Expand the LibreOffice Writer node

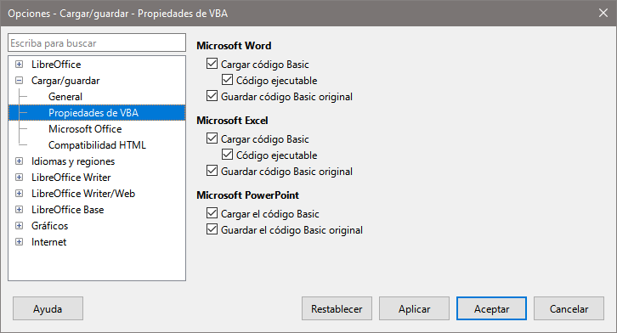point(19,177)
